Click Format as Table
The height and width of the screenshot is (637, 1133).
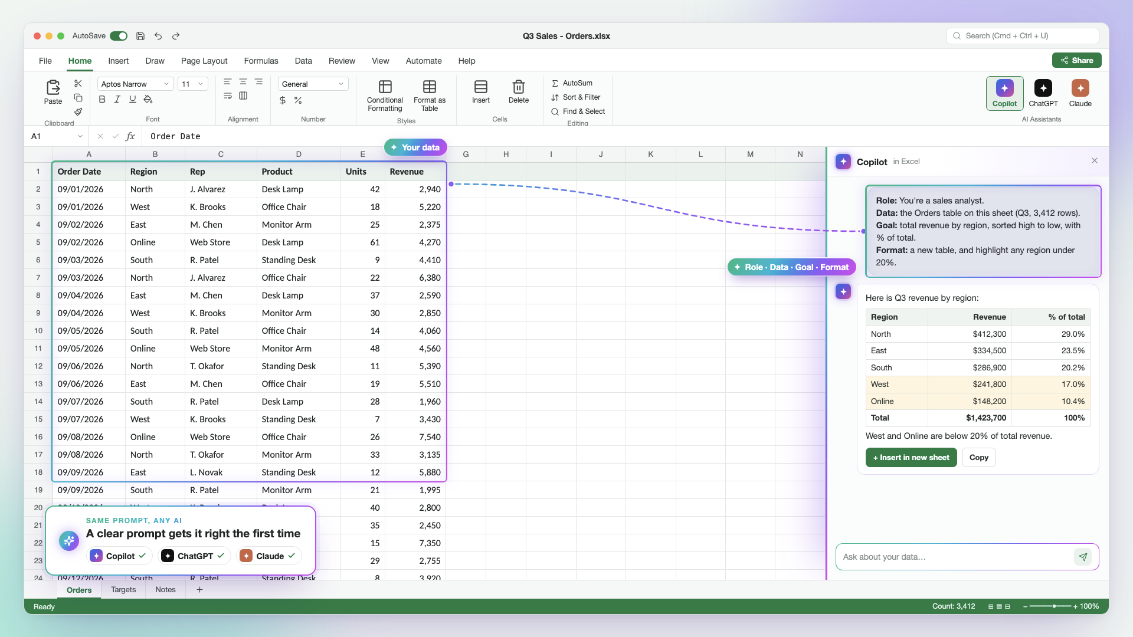[430, 95]
